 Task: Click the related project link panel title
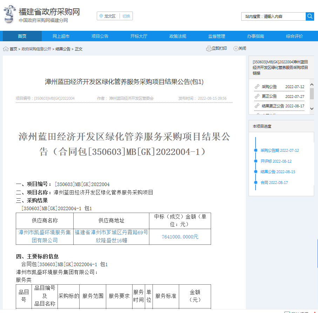click(280, 67)
